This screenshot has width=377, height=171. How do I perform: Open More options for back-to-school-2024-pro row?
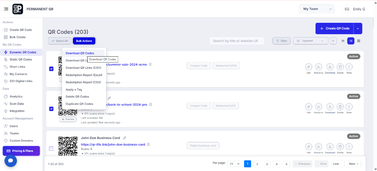[349, 107]
